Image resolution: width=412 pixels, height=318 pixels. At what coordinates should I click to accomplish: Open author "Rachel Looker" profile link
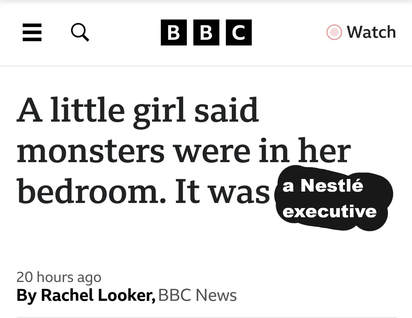coord(98,295)
